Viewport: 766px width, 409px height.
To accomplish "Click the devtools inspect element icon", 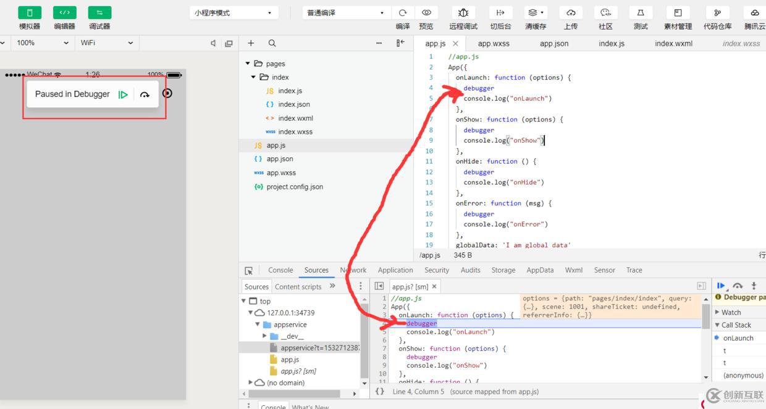I will (249, 270).
